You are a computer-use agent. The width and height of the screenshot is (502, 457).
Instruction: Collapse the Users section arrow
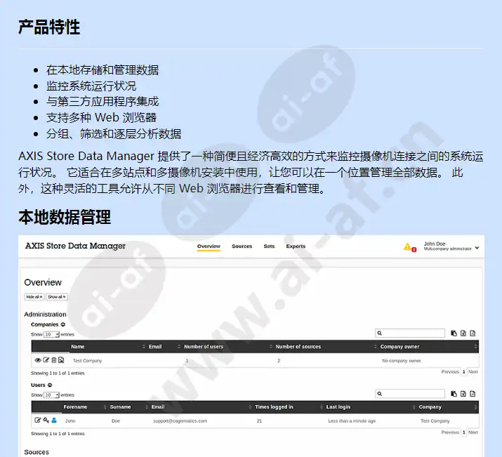(50, 385)
